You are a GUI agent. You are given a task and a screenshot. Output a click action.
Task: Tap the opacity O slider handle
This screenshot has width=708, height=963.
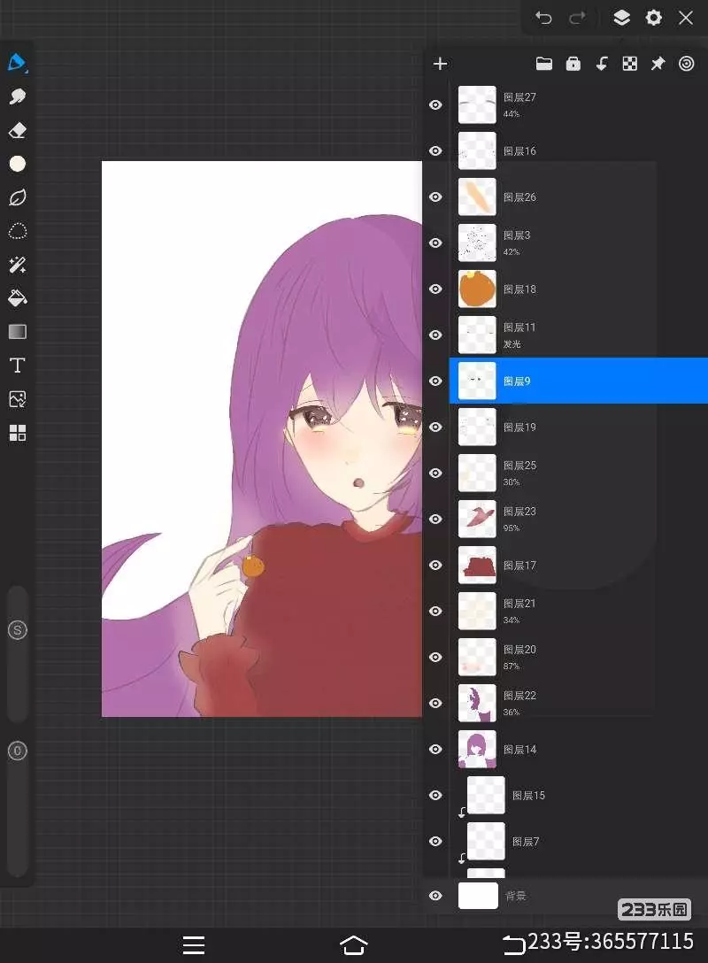pos(17,751)
